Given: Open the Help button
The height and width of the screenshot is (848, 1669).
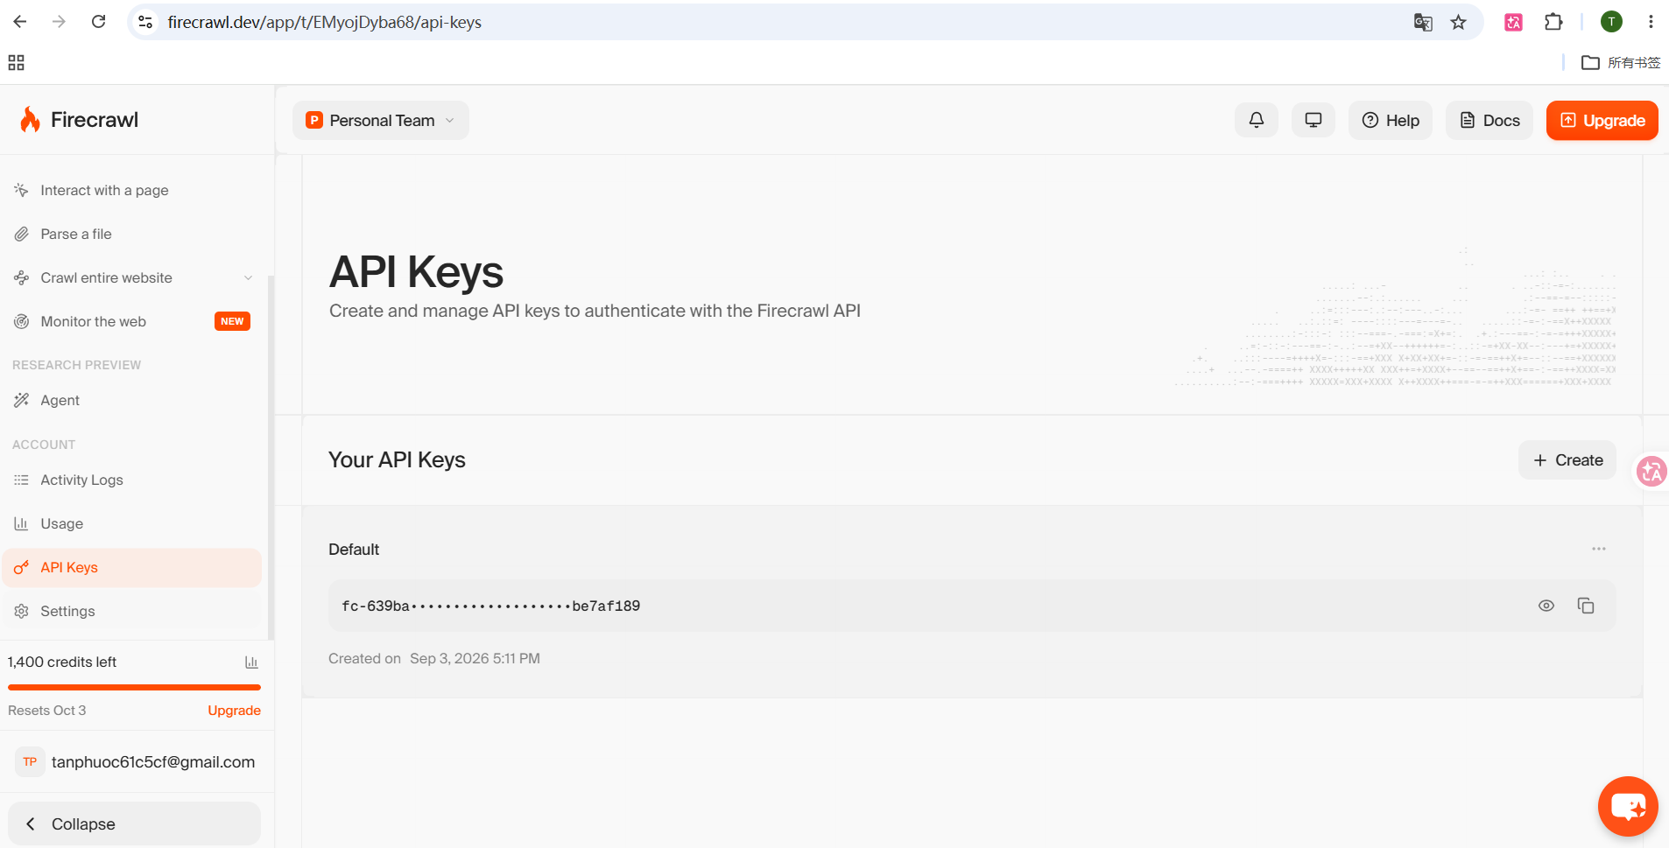Looking at the screenshot, I should pyautogui.click(x=1391, y=120).
